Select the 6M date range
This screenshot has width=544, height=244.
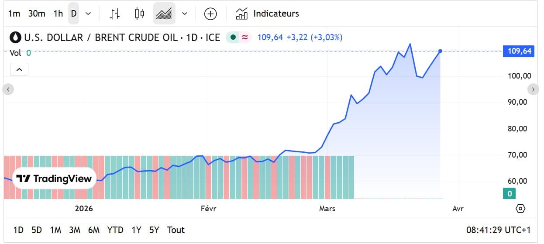(x=93, y=230)
